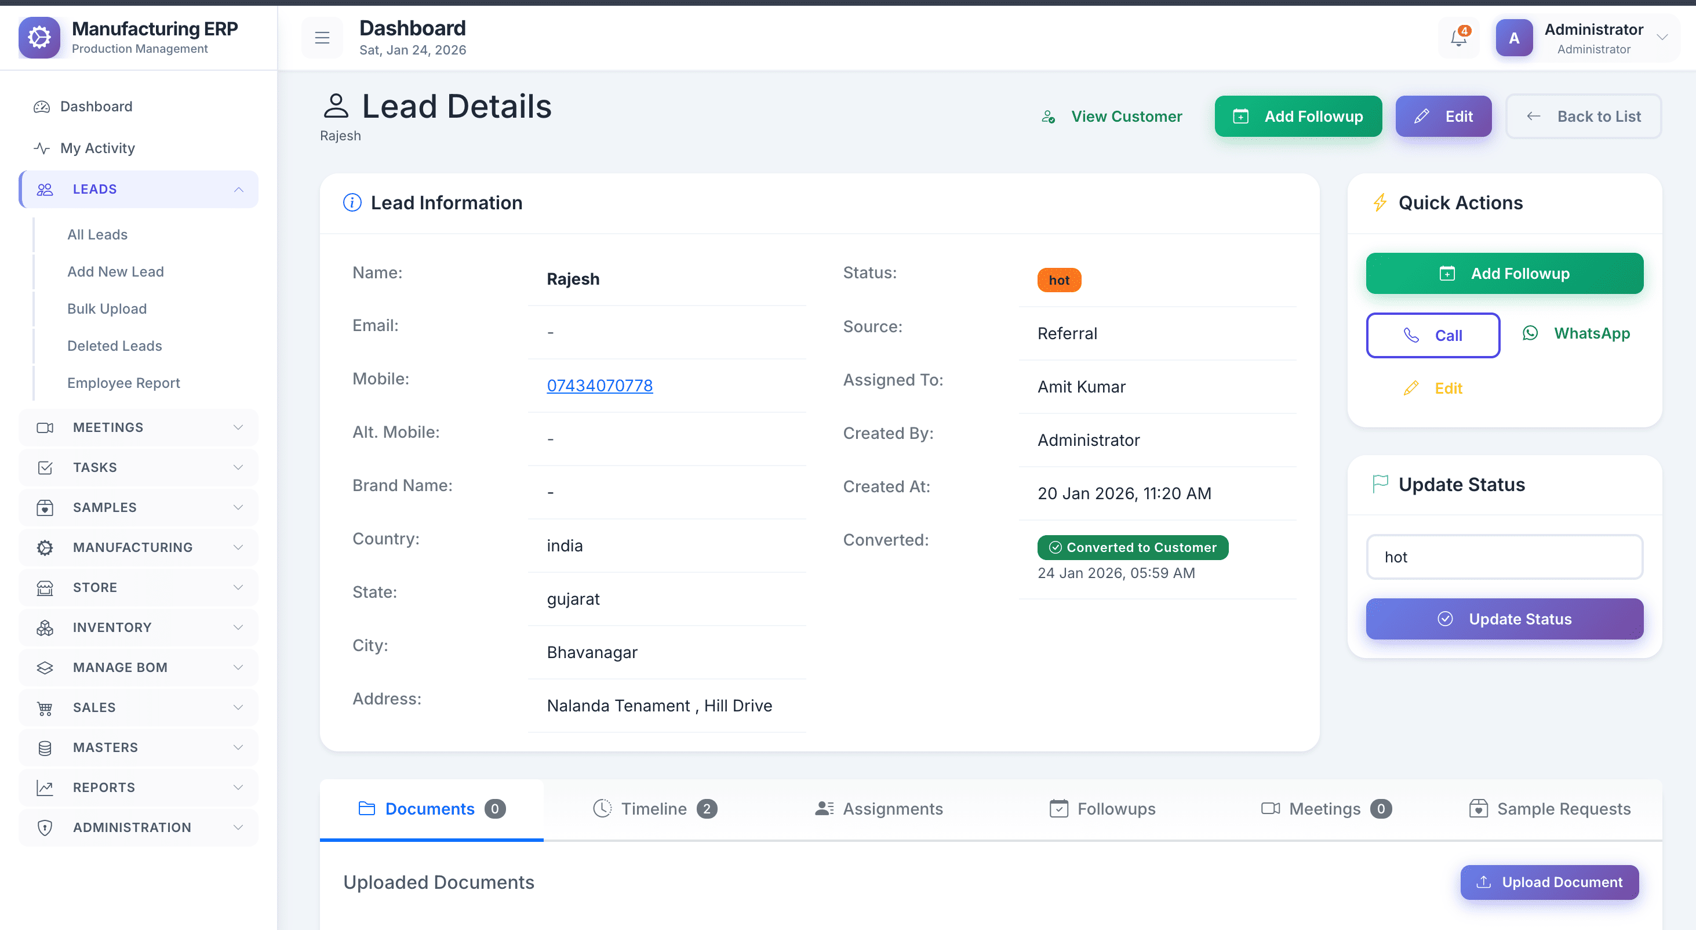Click the Call quick action button

[1433, 335]
